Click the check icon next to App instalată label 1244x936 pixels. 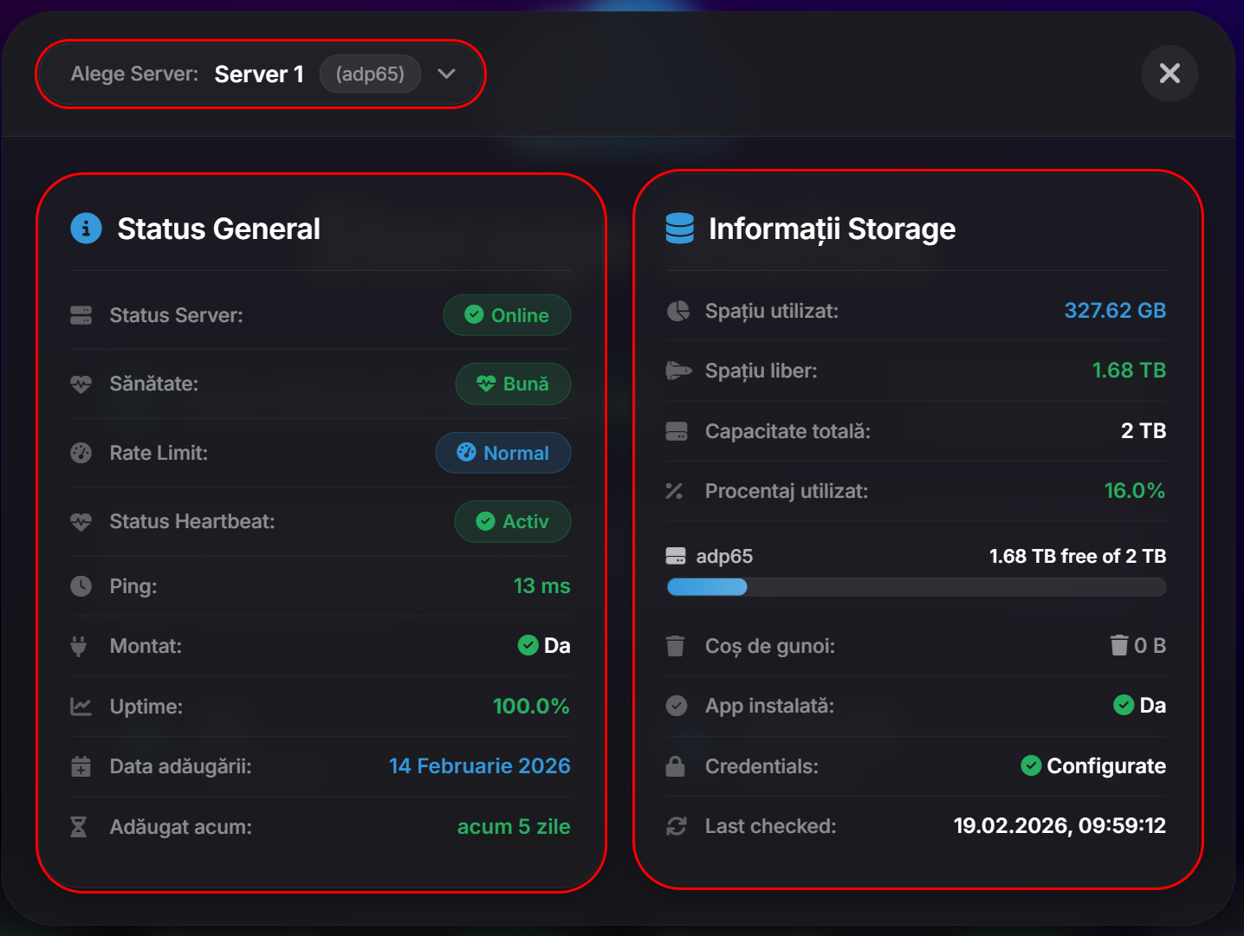coord(677,706)
